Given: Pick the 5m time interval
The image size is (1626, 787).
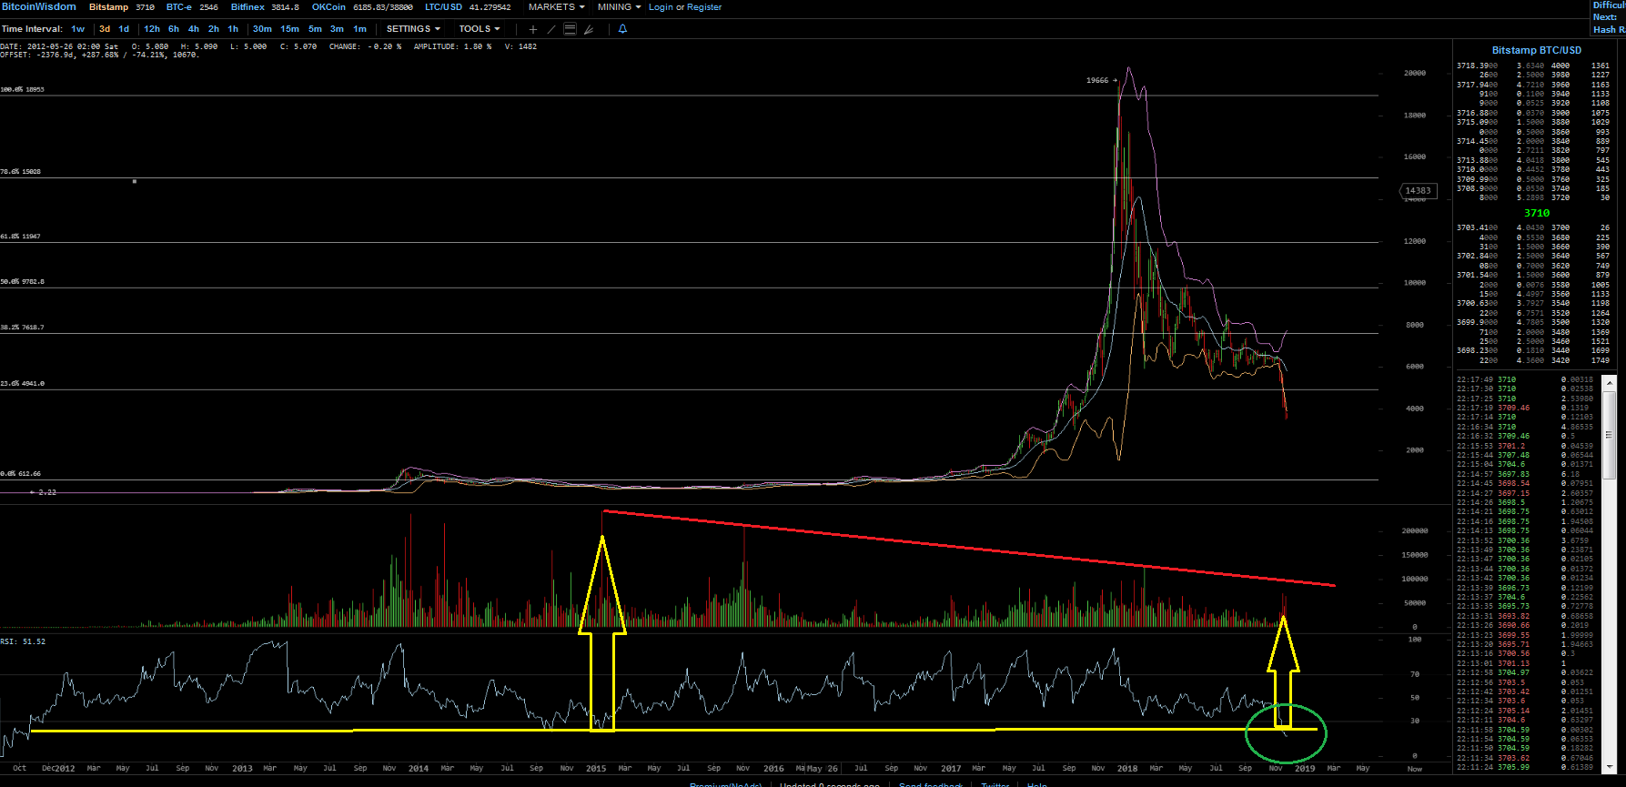Looking at the screenshot, I should click(315, 29).
